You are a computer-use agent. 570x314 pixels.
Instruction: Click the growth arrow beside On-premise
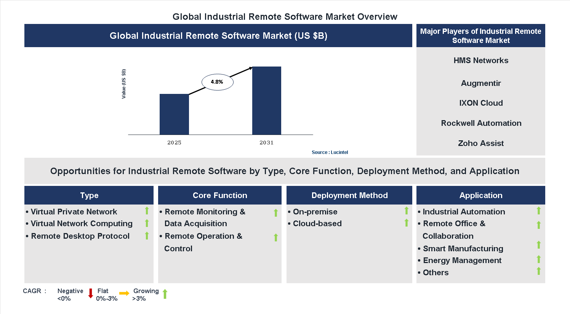407,210
